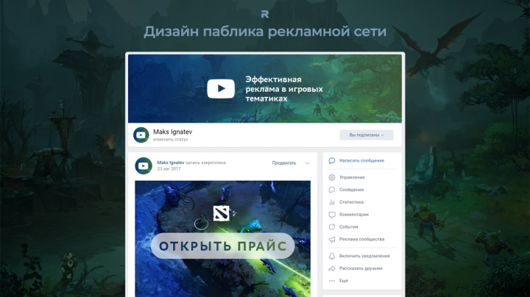Click the Сообщения bubble icon
The image size is (530, 297).
332,190
